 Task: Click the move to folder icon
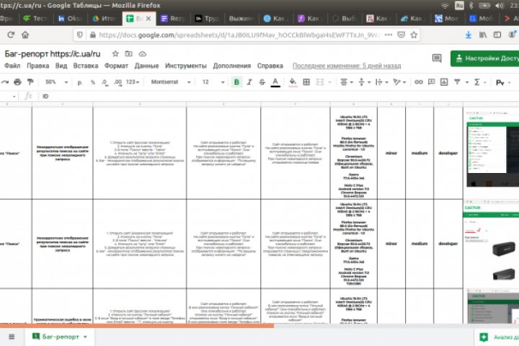pos(129,53)
